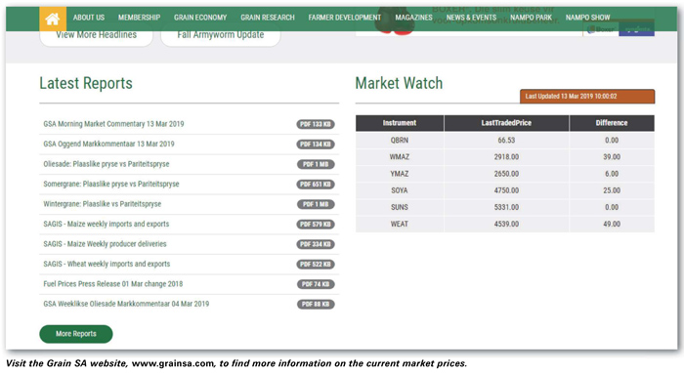Open Fuel Prices Press Release 01 Mar
684x373 pixels.
pos(113,284)
